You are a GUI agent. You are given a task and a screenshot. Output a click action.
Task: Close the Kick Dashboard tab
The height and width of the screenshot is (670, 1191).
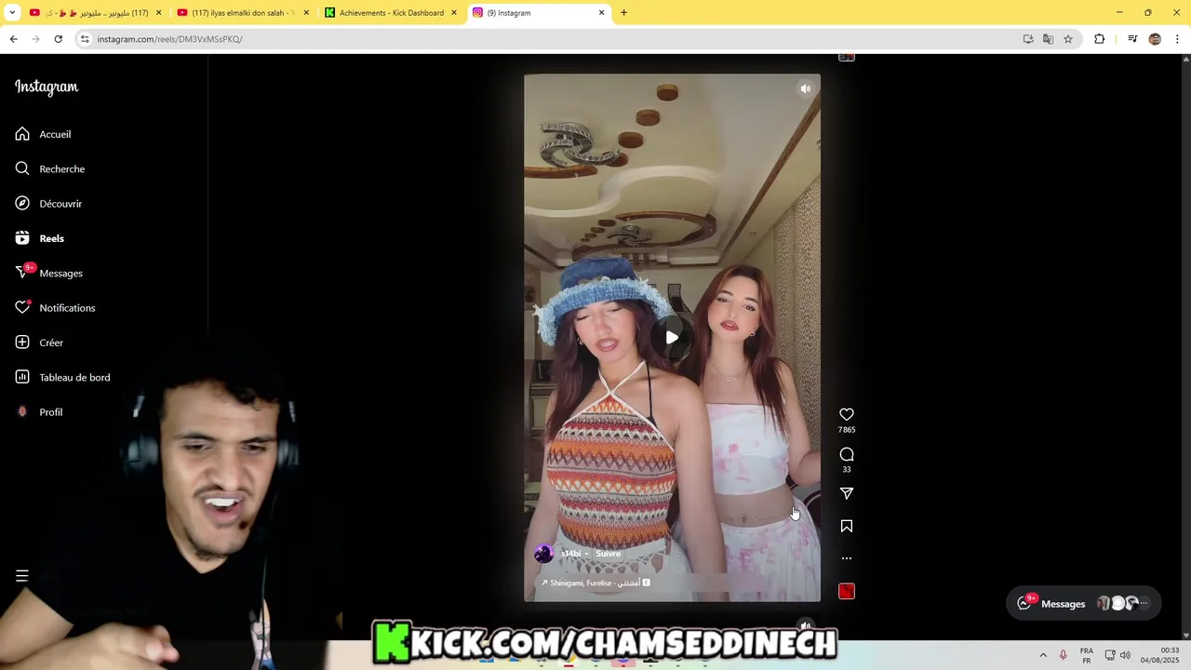454,13
